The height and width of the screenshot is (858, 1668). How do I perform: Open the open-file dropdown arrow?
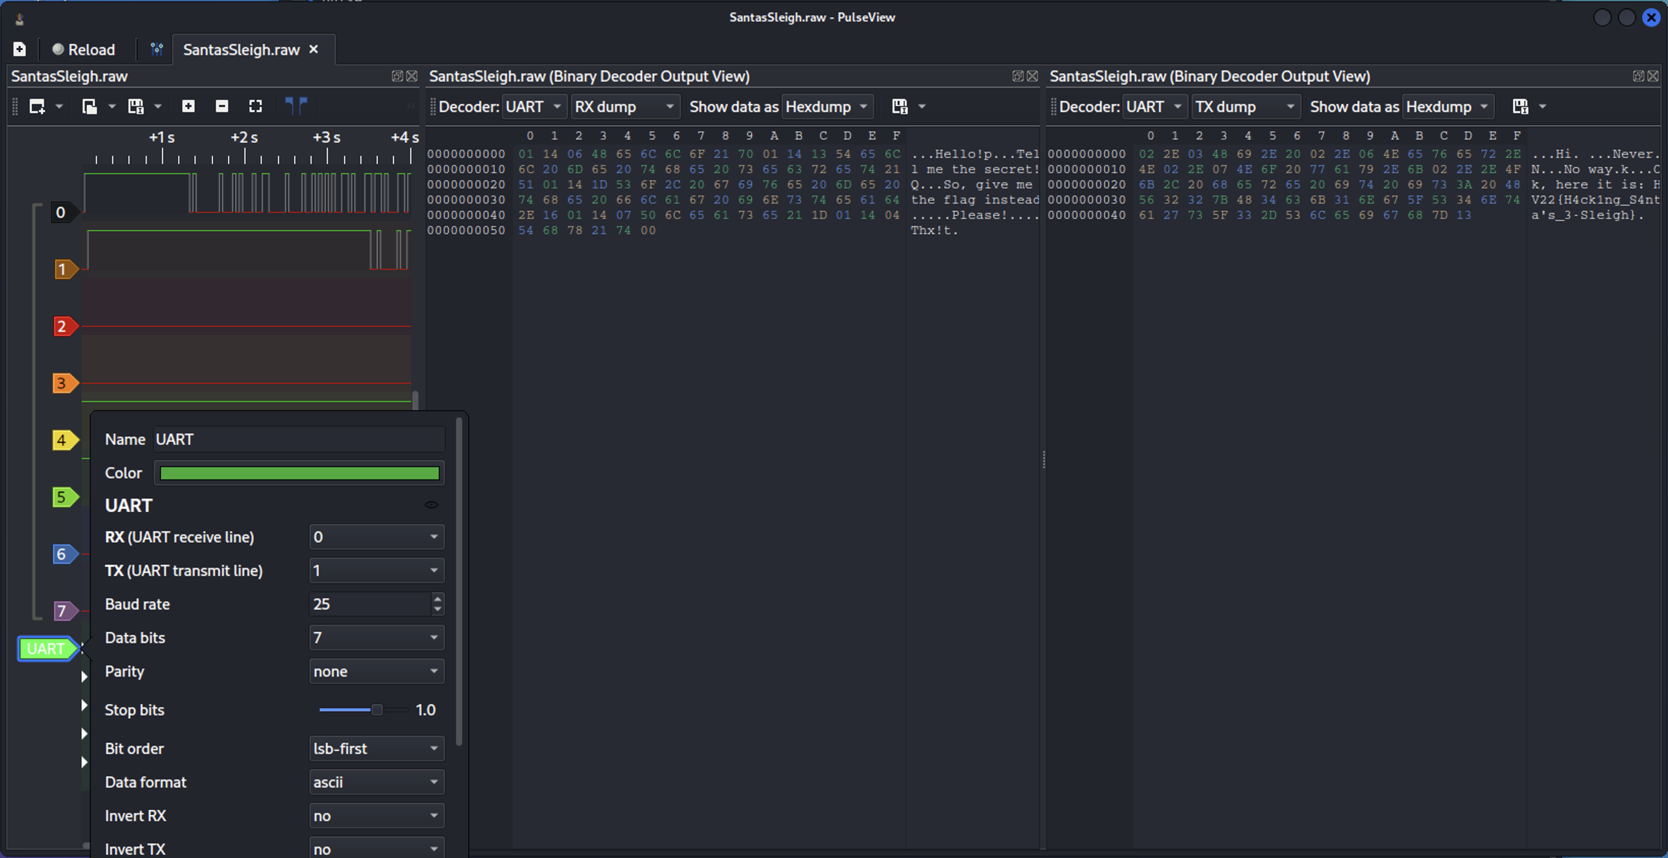tap(111, 106)
